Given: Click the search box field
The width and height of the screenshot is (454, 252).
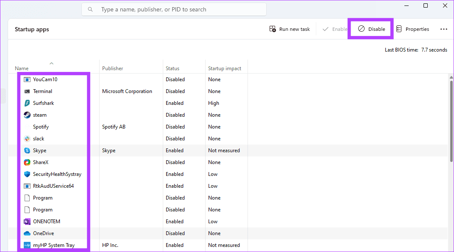Looking at the screenshot, I should point(174,9).
